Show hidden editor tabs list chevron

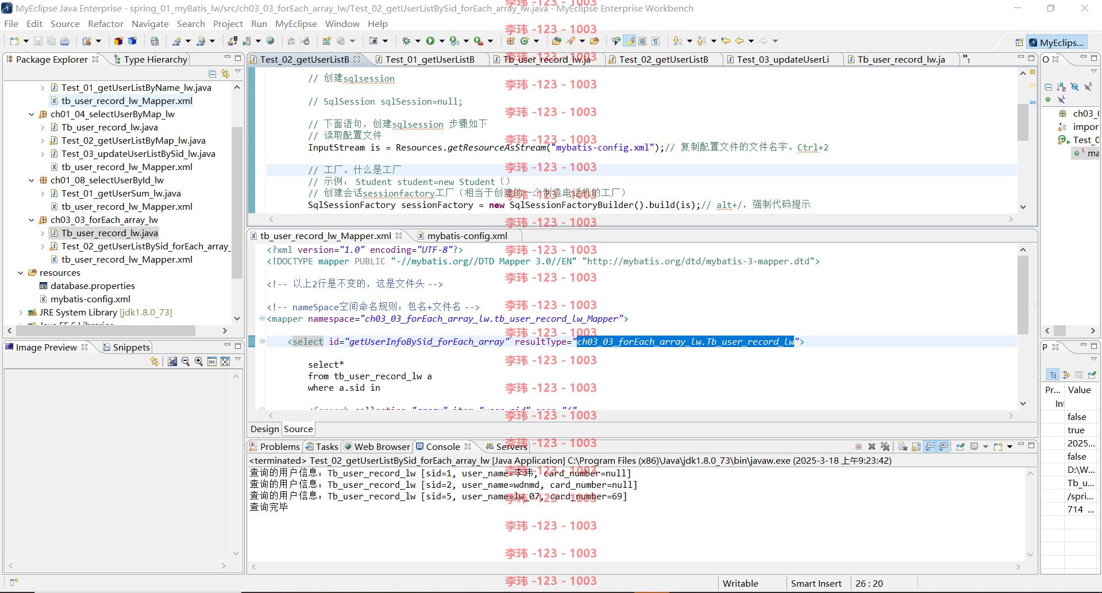(967, 59)
